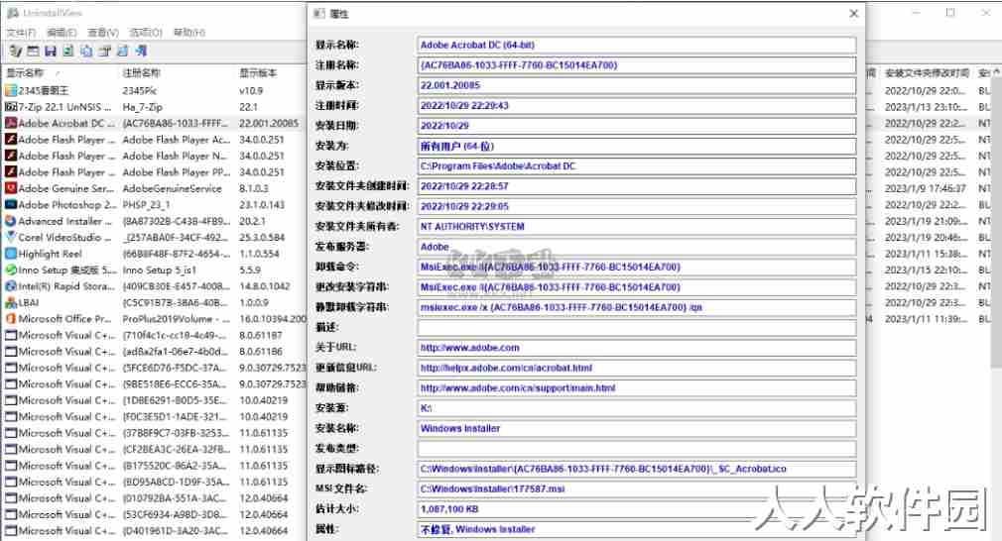Click the Properties icon in UninstallView toolbar

(105, 52)
